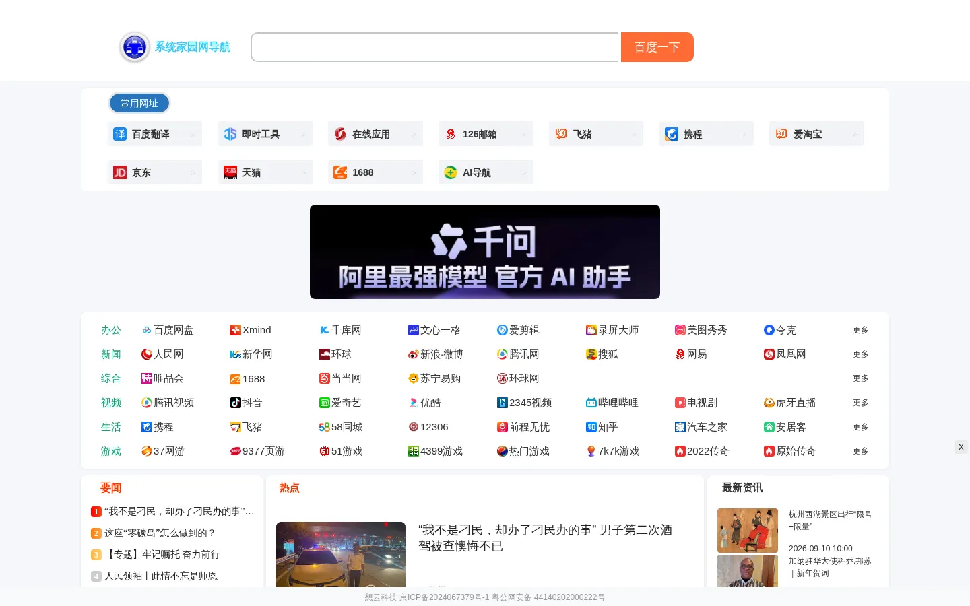
Task: Open the 千问 AI banner ad
Action: coord(485,252)
